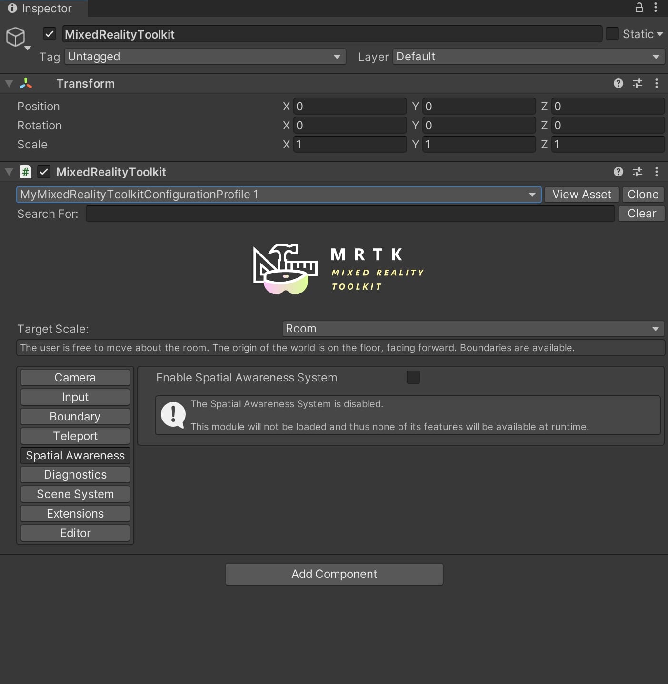Click the MRTK logo image

point(339,269)
